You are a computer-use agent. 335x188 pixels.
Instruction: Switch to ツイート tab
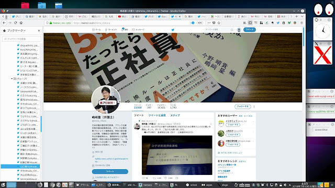[x=139, y=115]
